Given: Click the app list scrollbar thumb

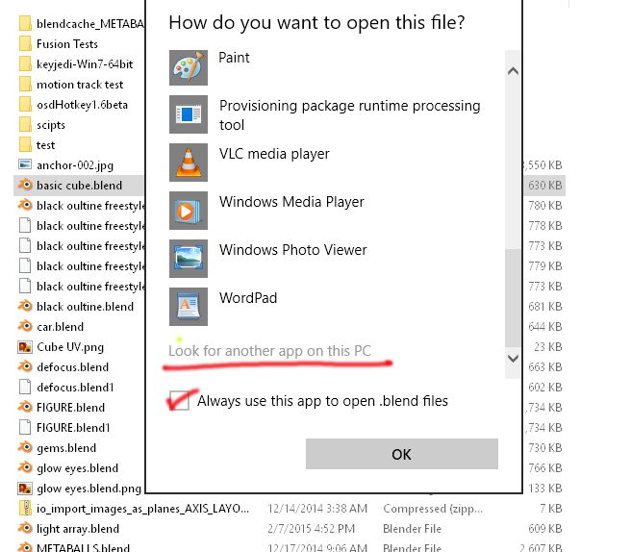Looking at the screenshot, I should pos(513,298).
